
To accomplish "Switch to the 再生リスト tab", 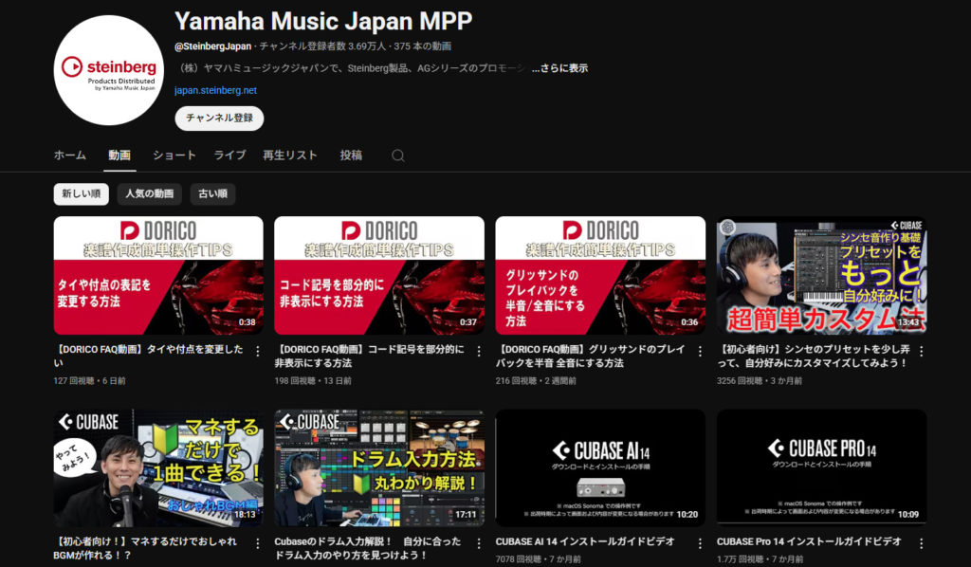I will pos(290,155).
